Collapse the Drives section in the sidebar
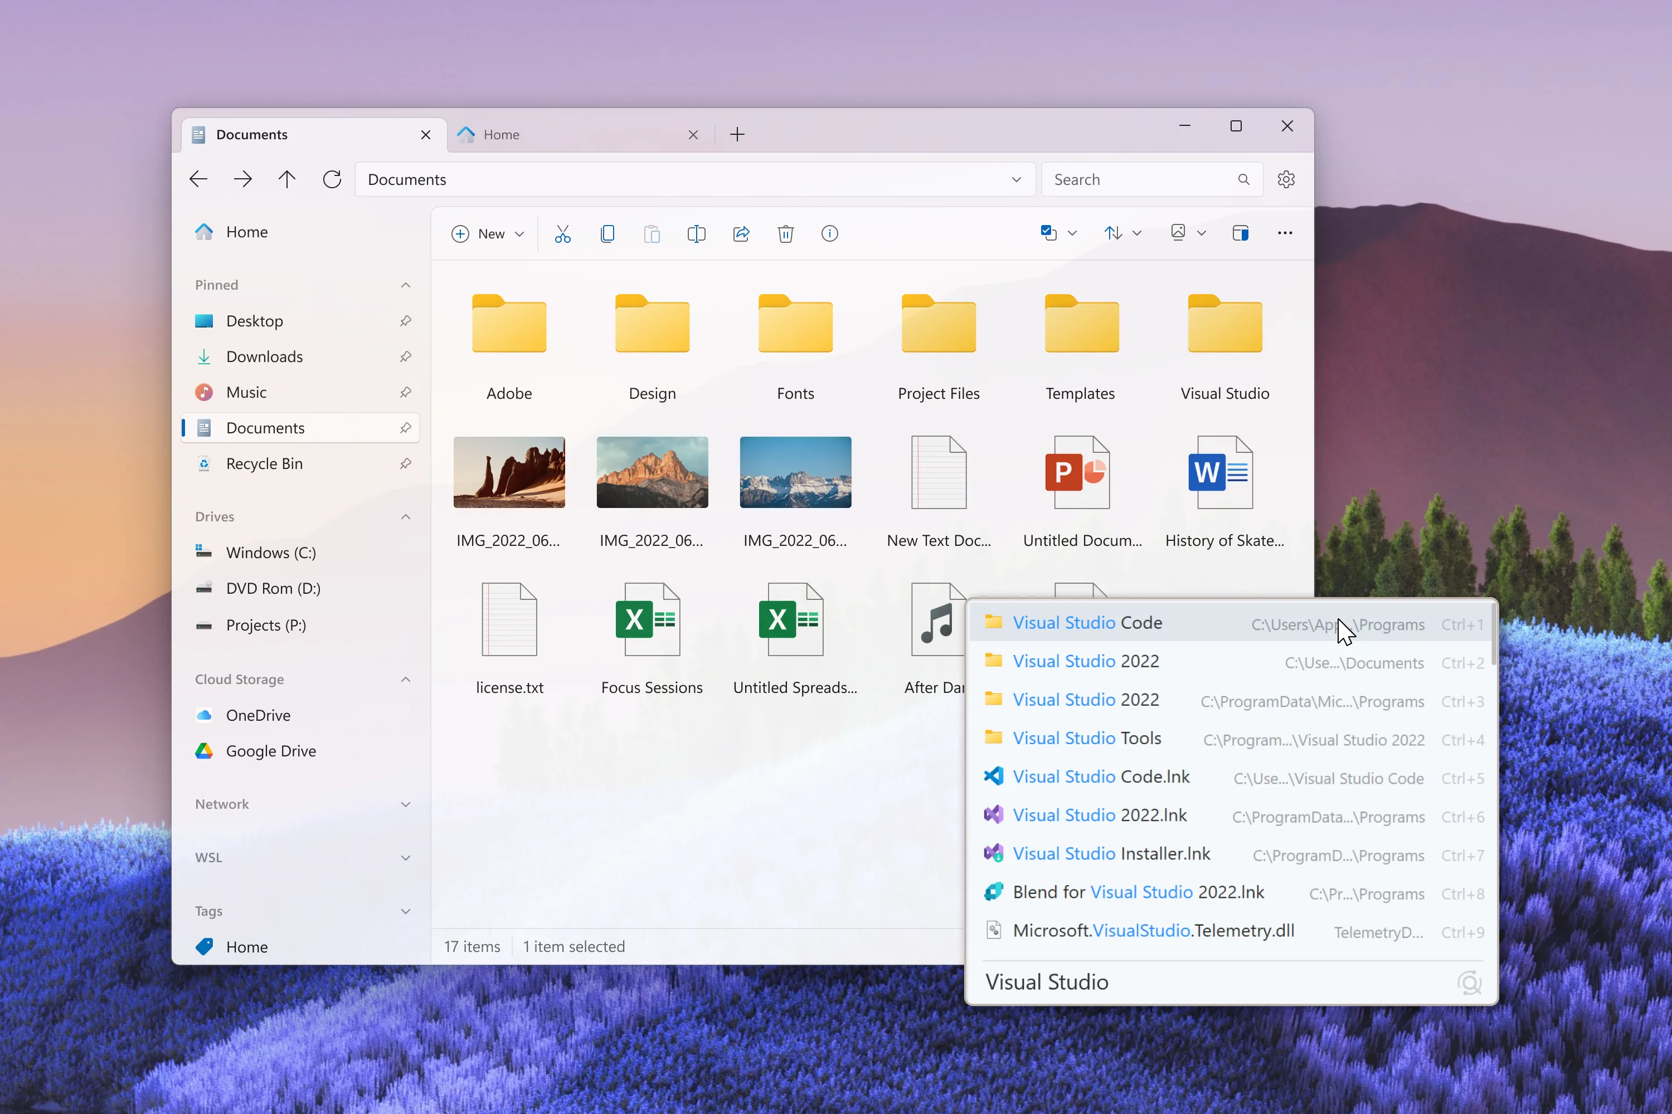Viewport: 1672px width, 1114px height. (x=405, y=516)
